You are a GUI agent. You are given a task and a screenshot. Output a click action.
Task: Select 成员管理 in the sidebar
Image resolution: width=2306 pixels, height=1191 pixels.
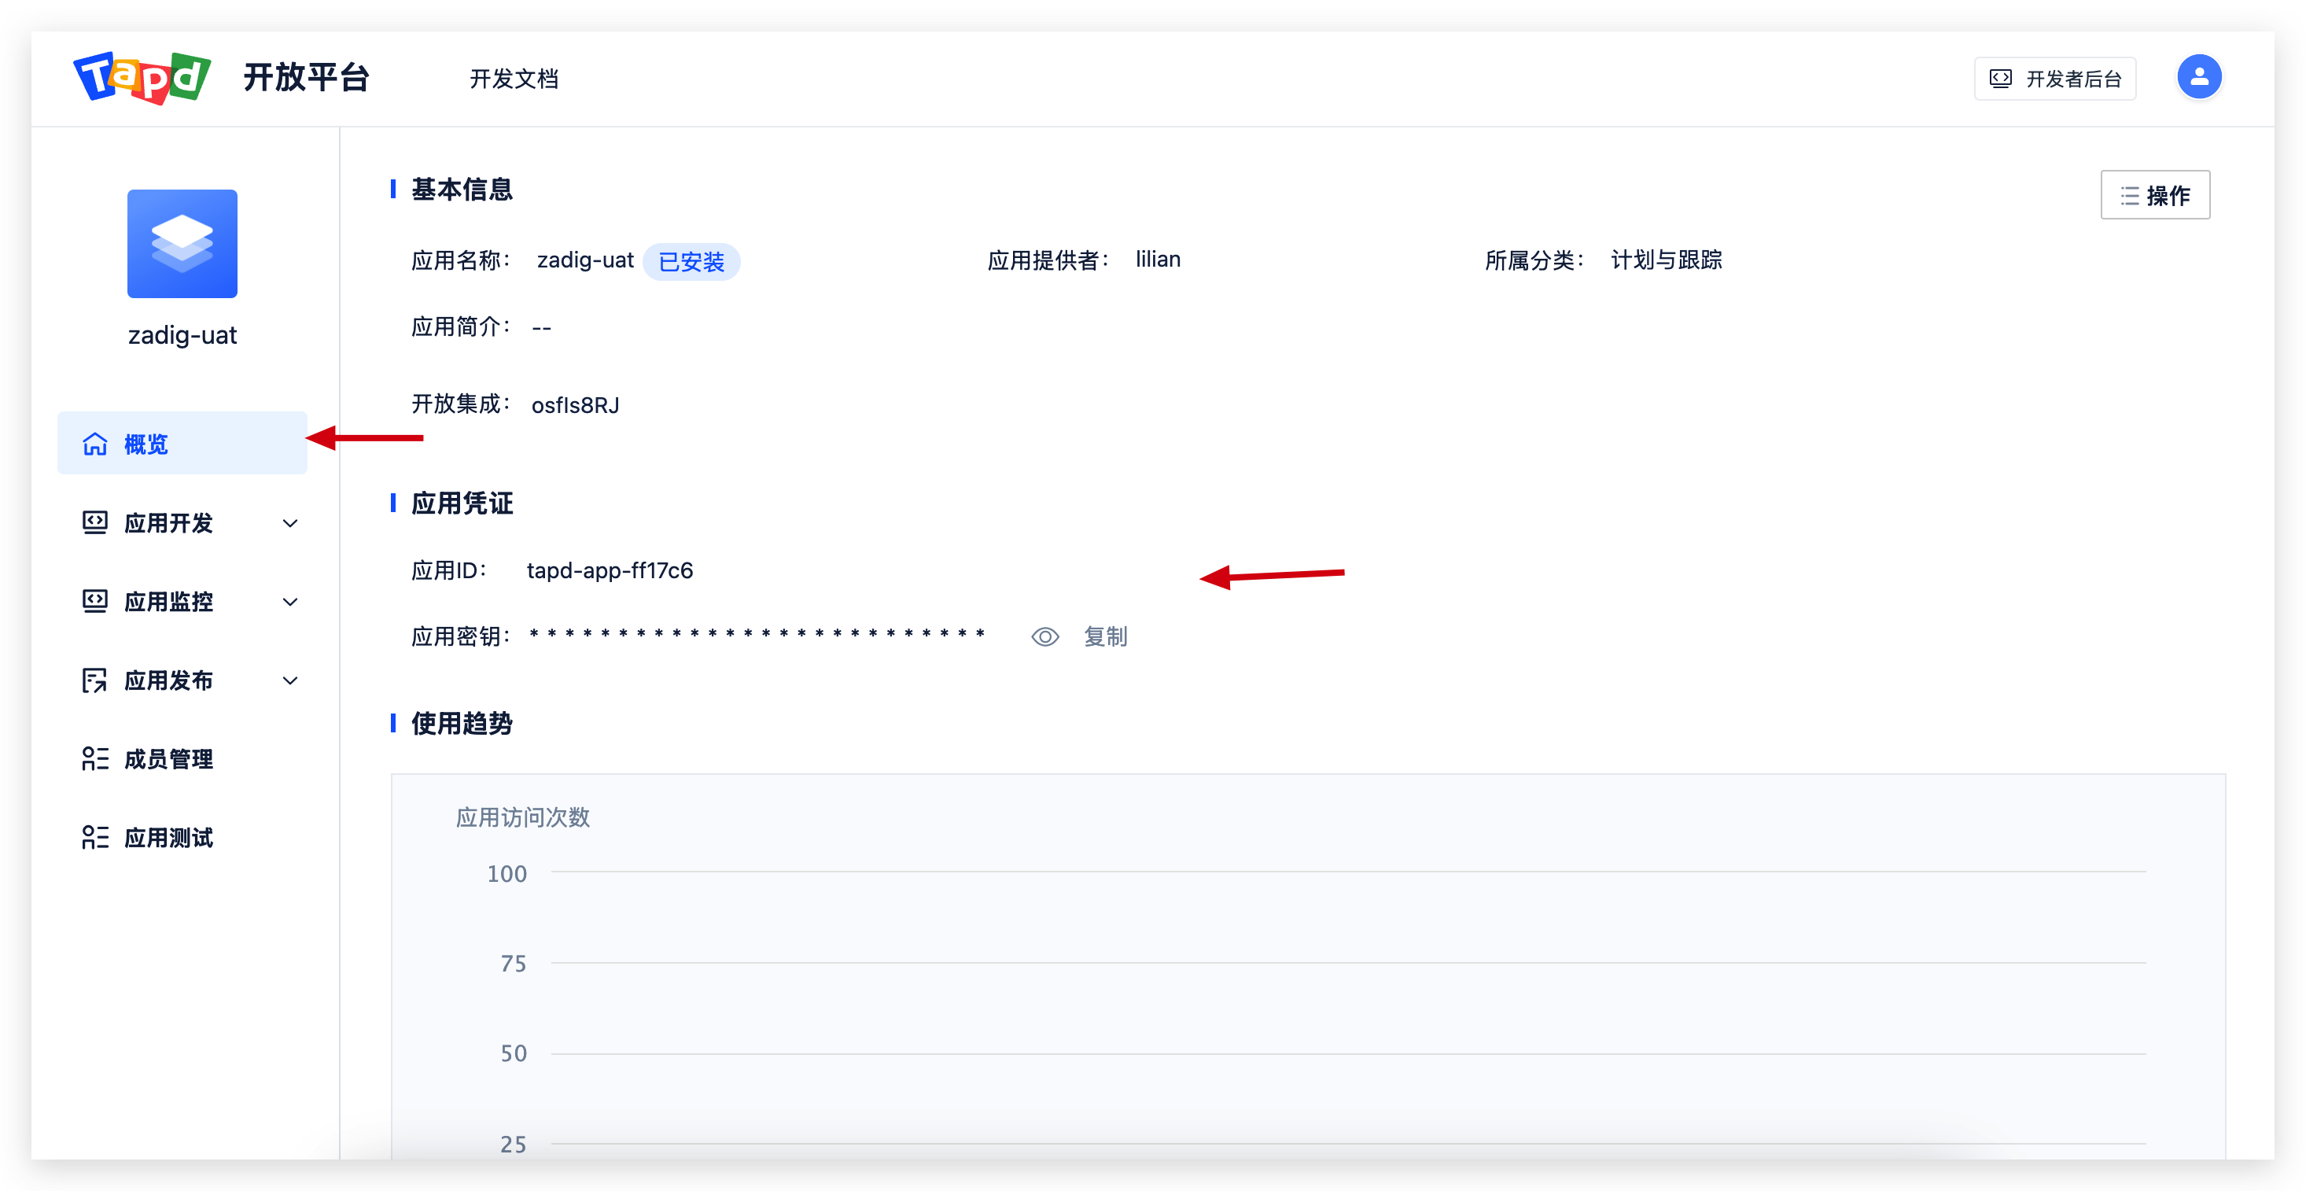point(168,759)
